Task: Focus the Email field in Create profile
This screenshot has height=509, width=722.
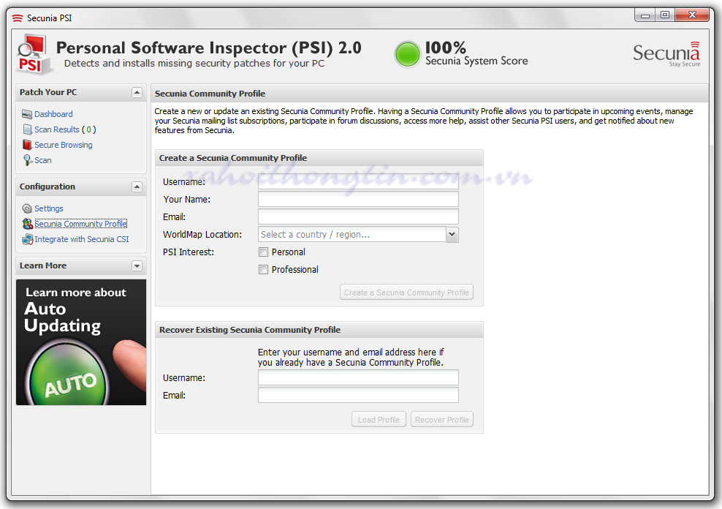Action: tap(358, 216)
